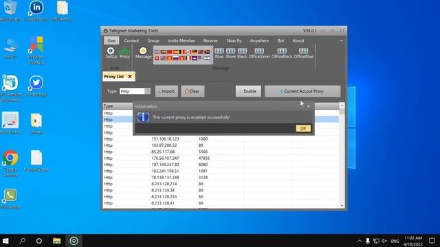This screenshot has width=440, height=247.
Task: Select proxy row 151.106.18.123
Action: [x=221, y=139]
